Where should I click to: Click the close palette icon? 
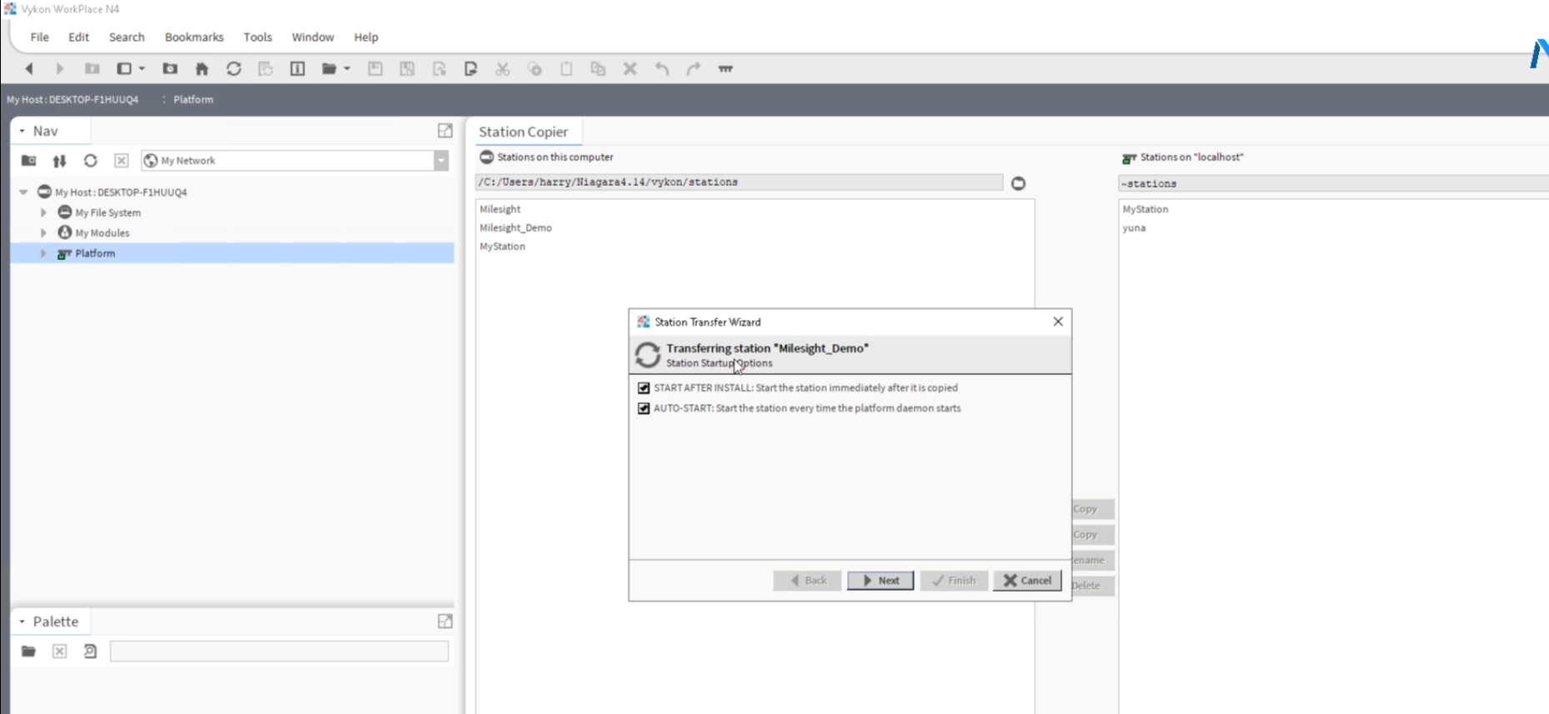(x=59, y=652)
